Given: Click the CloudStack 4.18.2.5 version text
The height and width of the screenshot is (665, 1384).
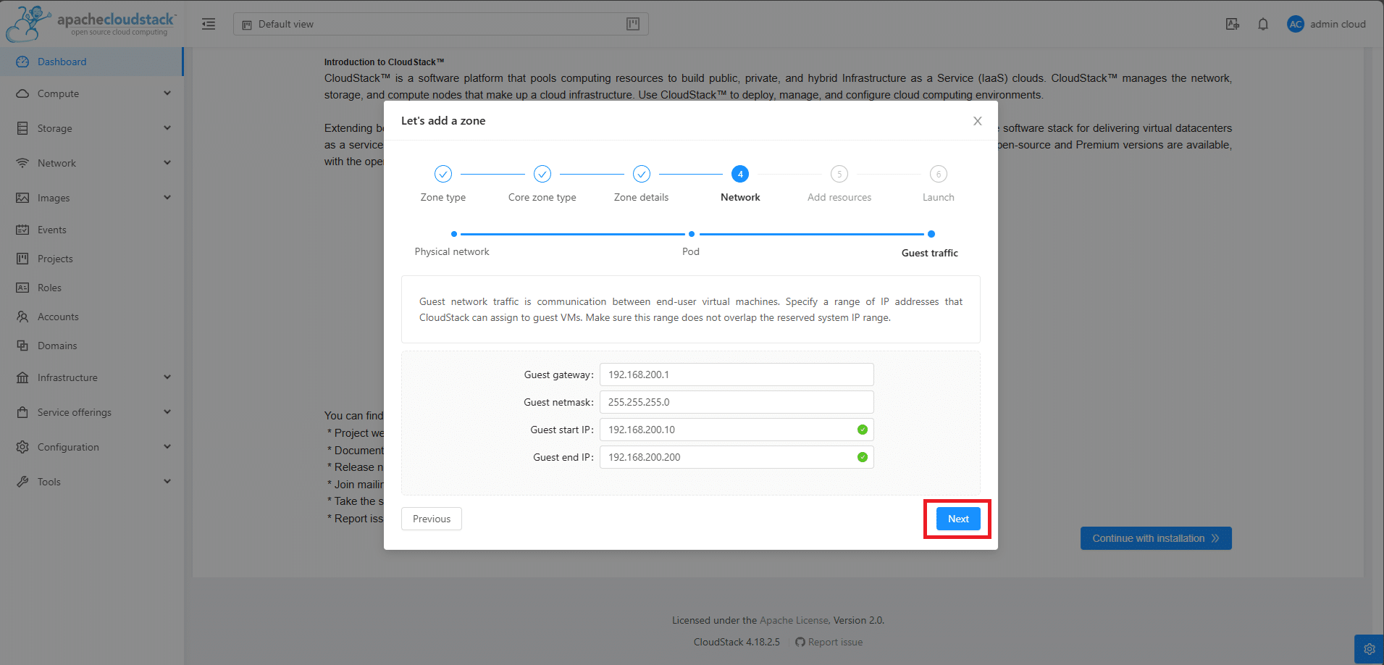Looking at the screenshot, I should point(737,642).
